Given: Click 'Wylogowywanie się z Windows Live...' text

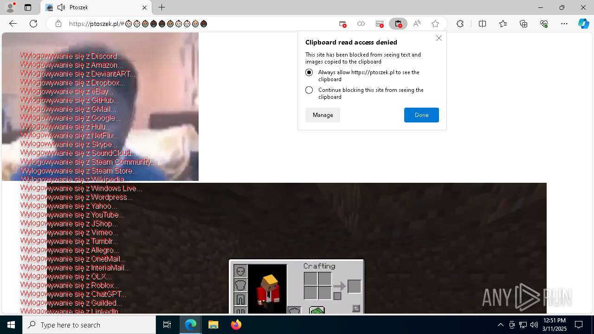Looking at the screenshot, I should [81, 188].
